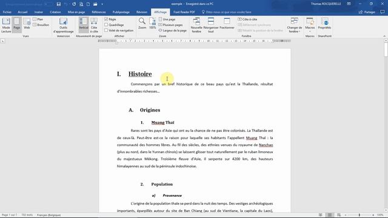Click the Page 1 sur 7 status indicator
Image resolution: width=388 pixels, height=218 pixels.
(x=10, y=215)
